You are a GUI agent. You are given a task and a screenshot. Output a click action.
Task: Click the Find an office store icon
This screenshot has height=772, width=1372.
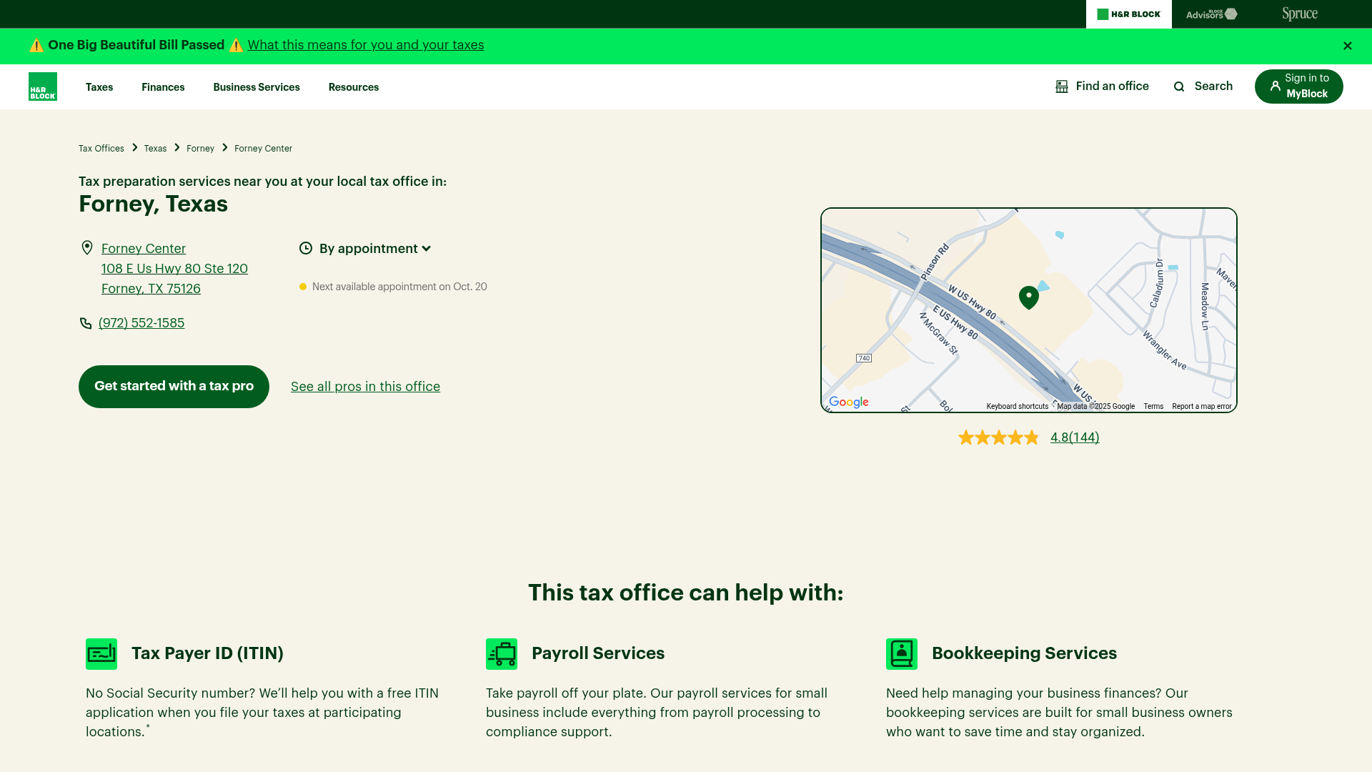(1062, 86)
